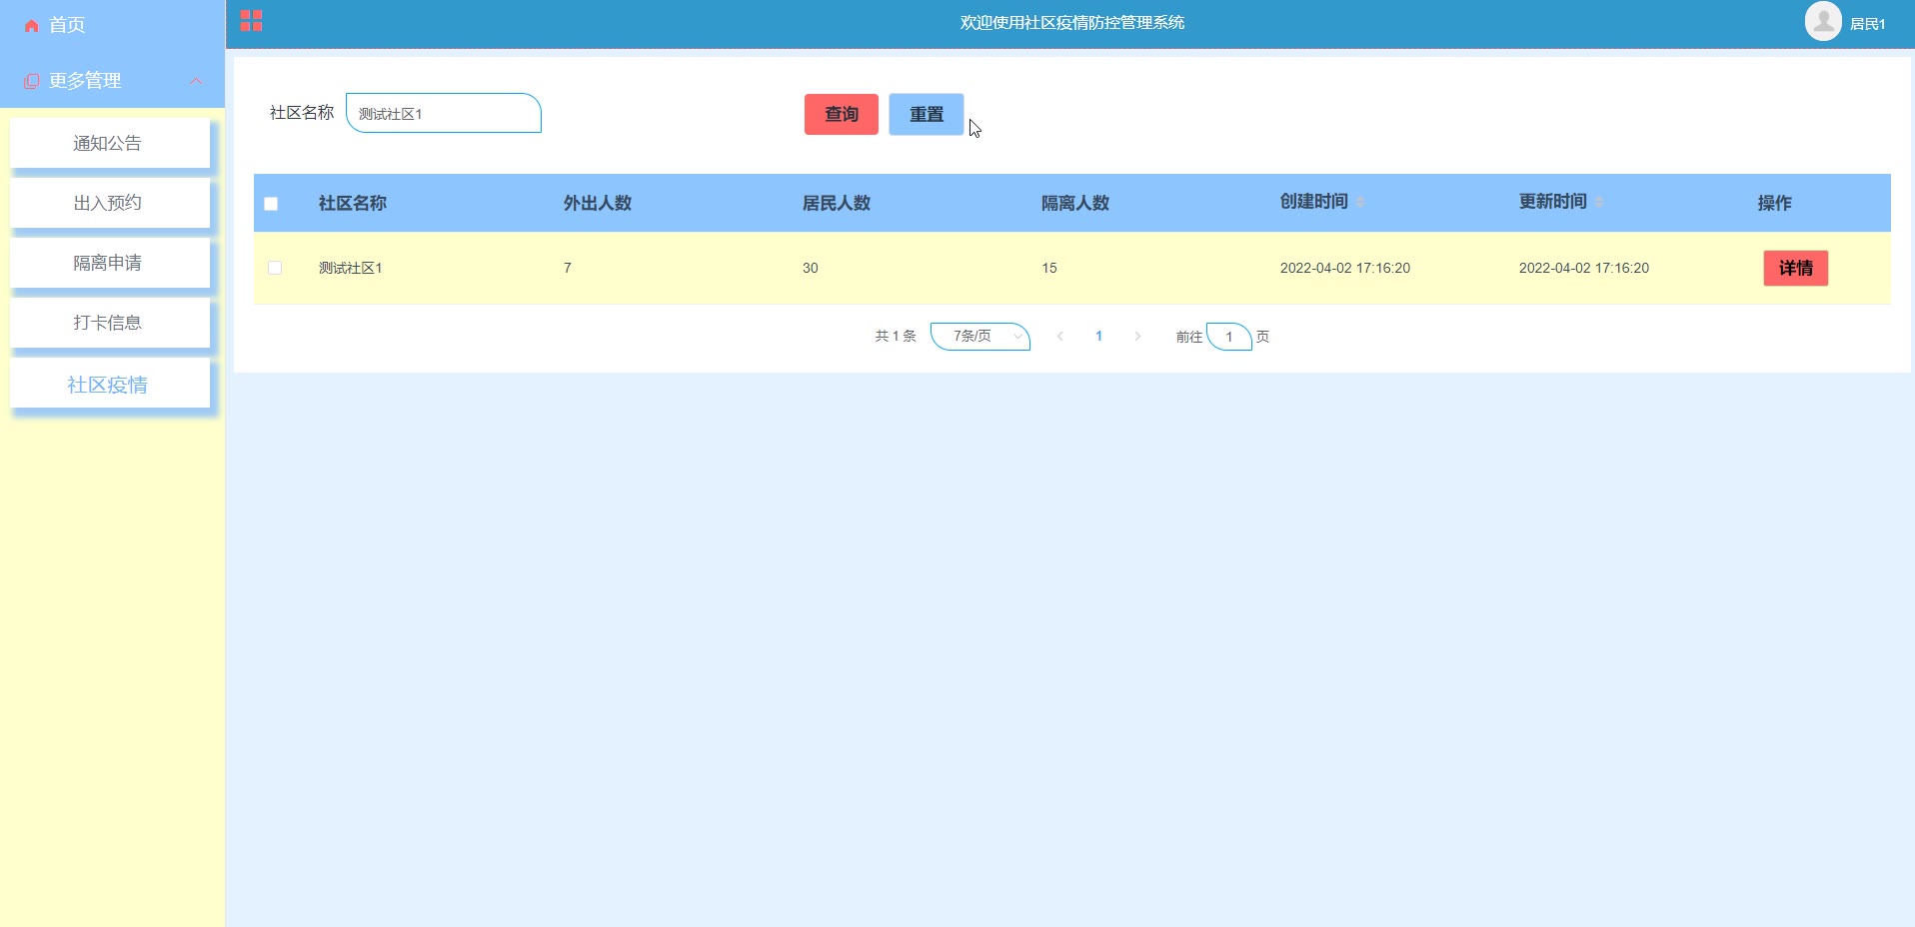This screenshot has height=927, width=1915.
Task: Click the red grid icon in header
Action: tap(251, 21)
